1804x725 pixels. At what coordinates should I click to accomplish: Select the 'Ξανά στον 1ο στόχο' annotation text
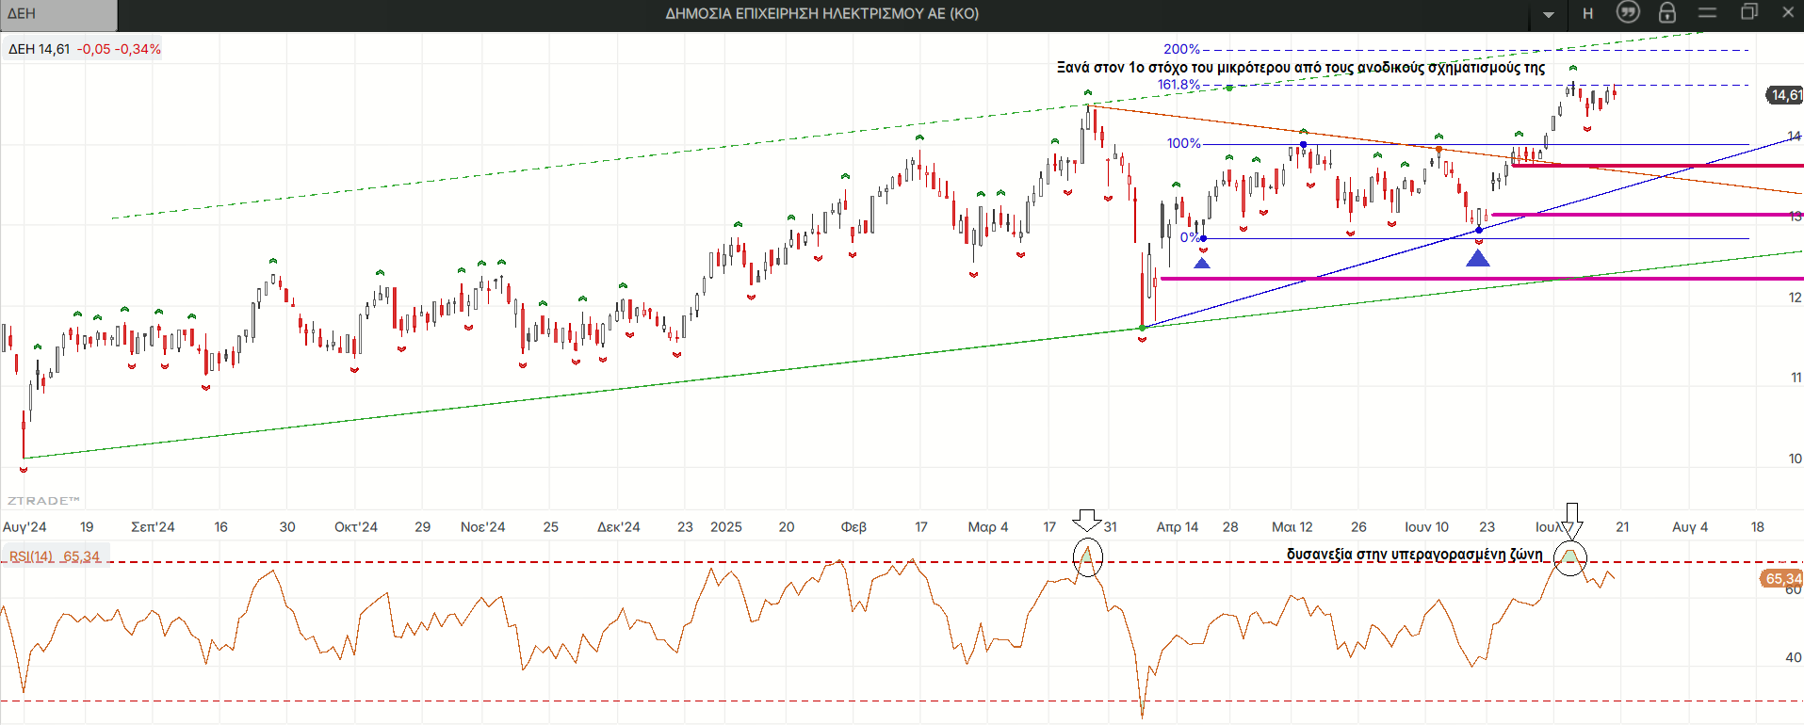tap(1301, 68)
